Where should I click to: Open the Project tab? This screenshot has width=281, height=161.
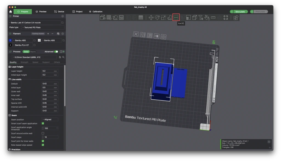pyautogui.click(x=77, y=12)
